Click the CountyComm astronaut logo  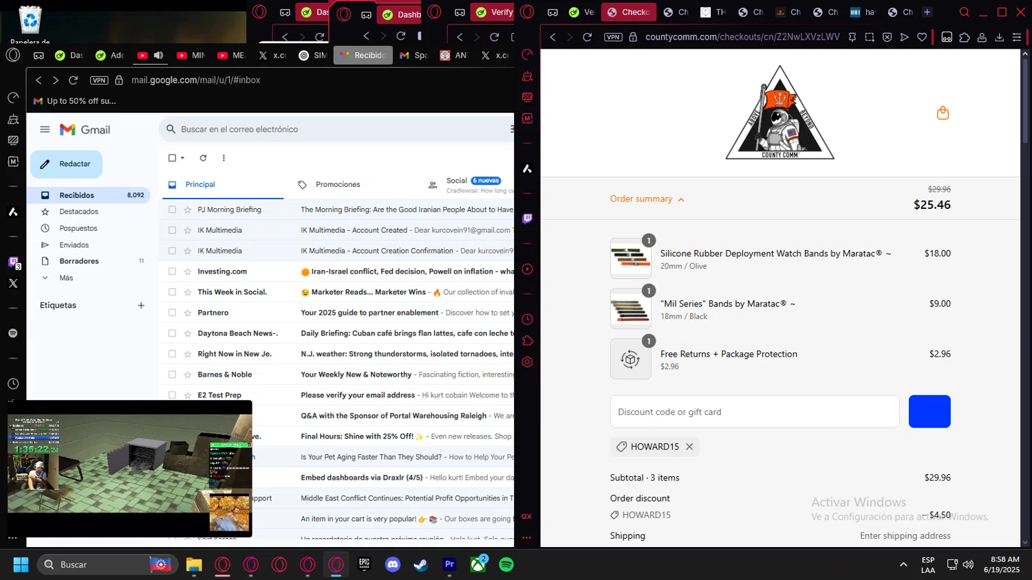[780, 113]
